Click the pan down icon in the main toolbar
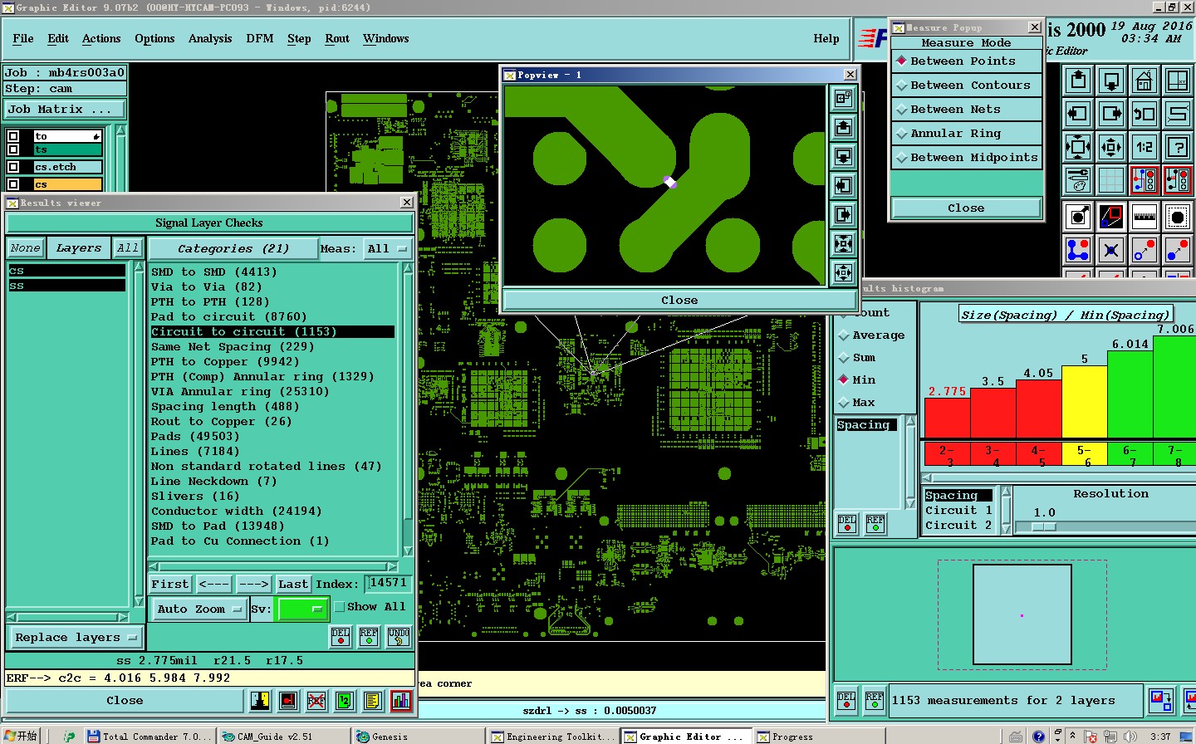The height and width of the screenshot is (744, 1196). point(1111,81)
